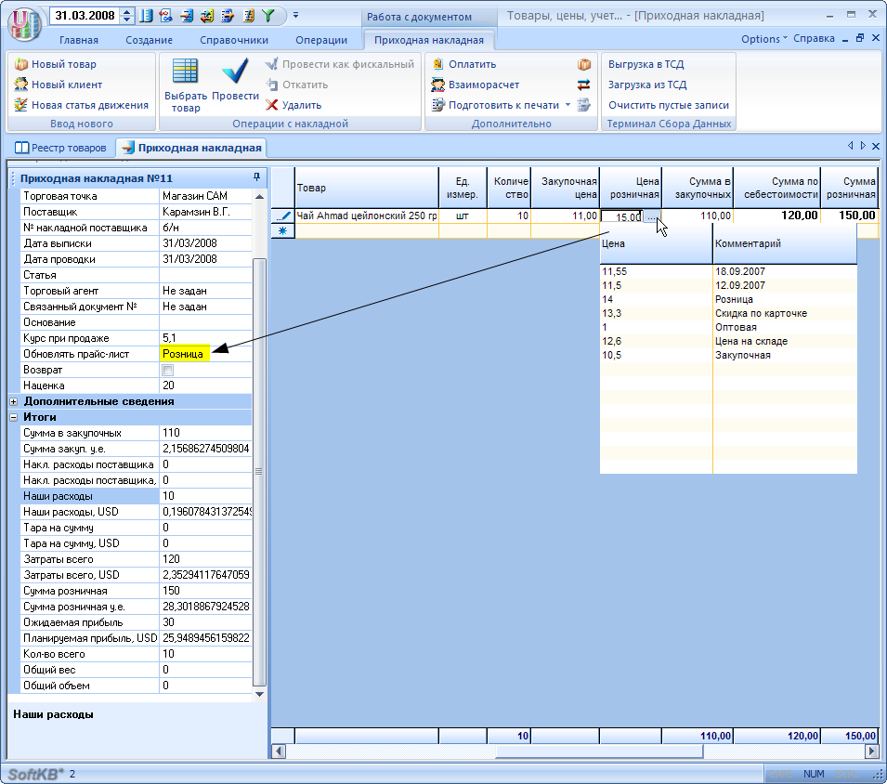
Task: Select the Оптовая price row
Action: [x=728, y=327]
